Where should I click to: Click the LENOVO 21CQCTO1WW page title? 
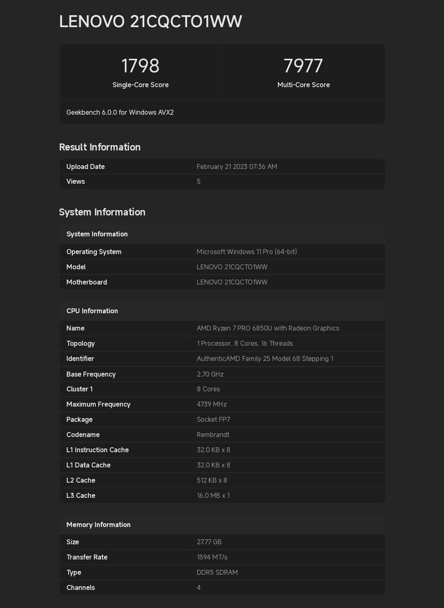click(150, 21)
